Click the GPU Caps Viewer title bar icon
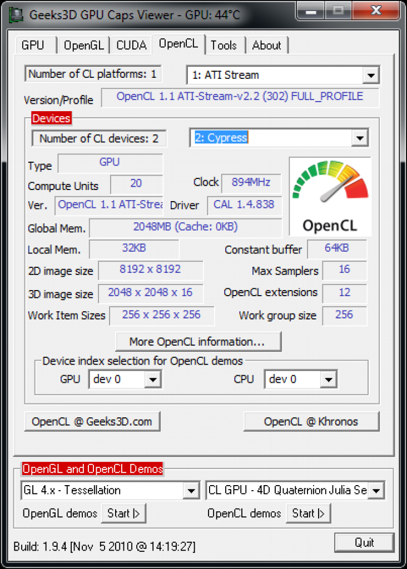Image resolution: width=407 pixels, height=569 pixels. click(16, 15)
